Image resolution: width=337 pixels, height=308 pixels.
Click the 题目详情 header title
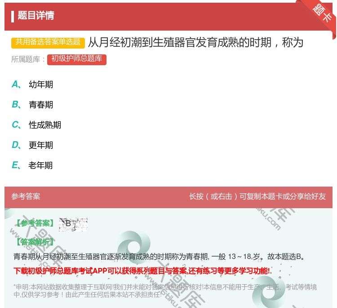click(x=36, y=15)
